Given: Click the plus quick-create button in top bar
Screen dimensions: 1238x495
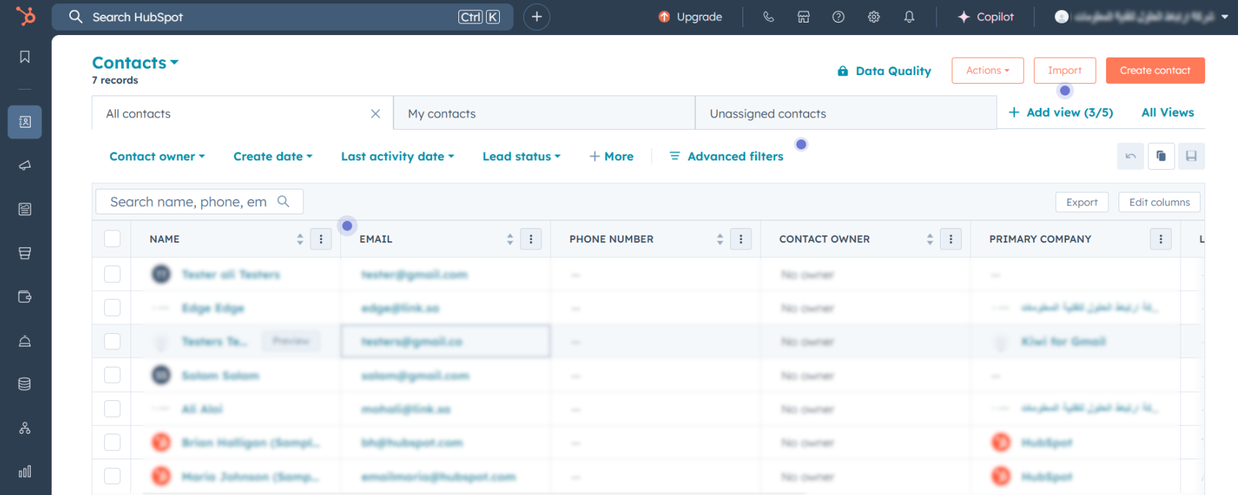Looking at the screenshot, I should [536, 17].
